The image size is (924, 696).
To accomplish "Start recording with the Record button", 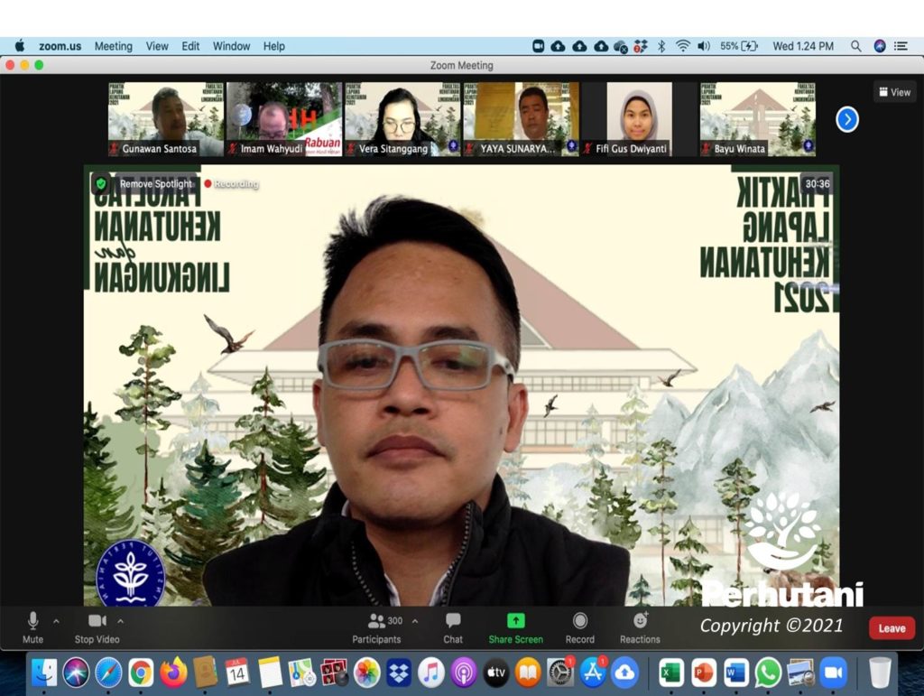I will 579,621.
